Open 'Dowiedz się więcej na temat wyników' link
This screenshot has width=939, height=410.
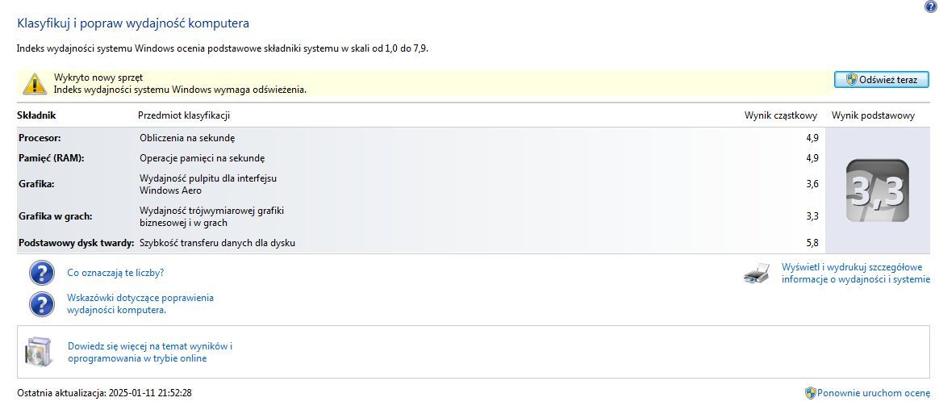150,353
